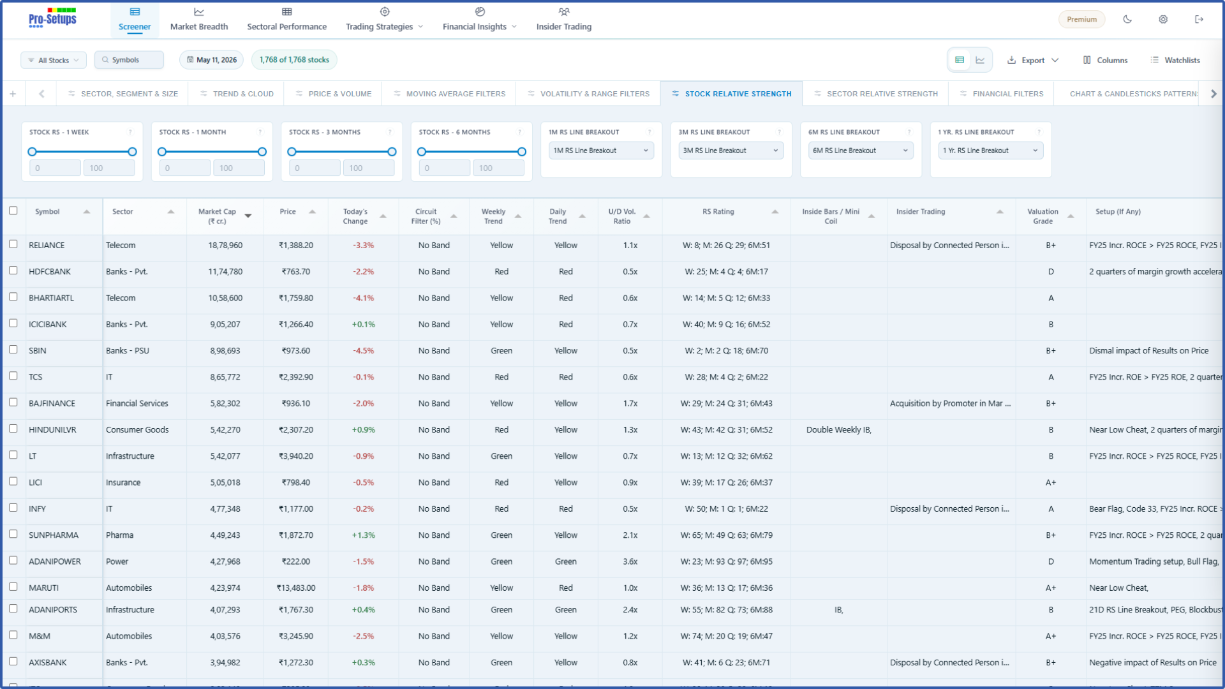Open settings gear icon
The image size is (1225, 689).
(x=1163, y=19)
